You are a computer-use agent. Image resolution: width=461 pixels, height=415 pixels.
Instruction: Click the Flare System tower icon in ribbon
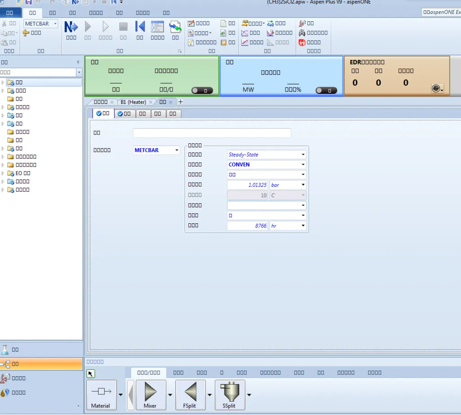302,23
